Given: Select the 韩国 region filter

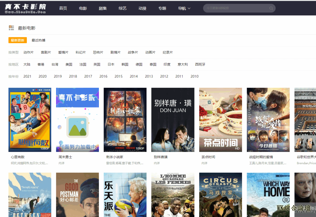Looking at the screenshot, I should pos(125,64).
